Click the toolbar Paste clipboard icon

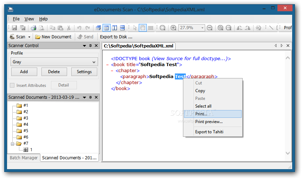coord(60,28)
